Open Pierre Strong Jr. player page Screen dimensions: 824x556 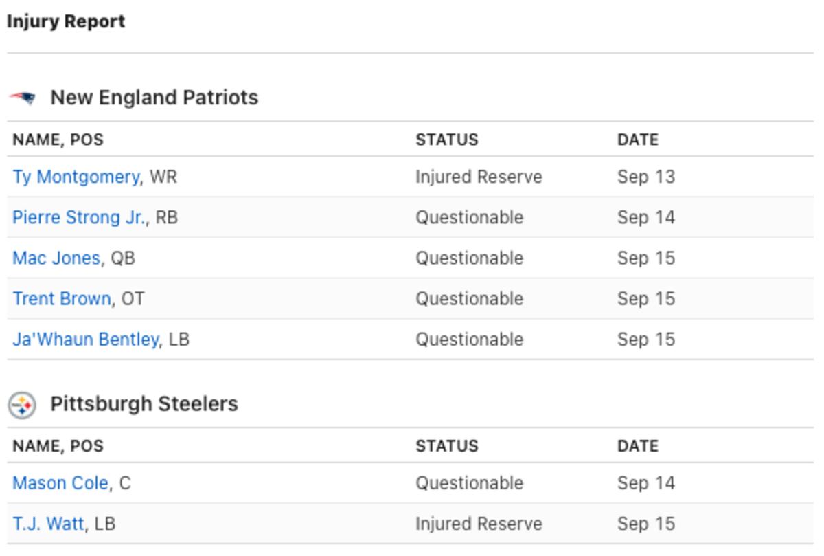pos(79,218)
